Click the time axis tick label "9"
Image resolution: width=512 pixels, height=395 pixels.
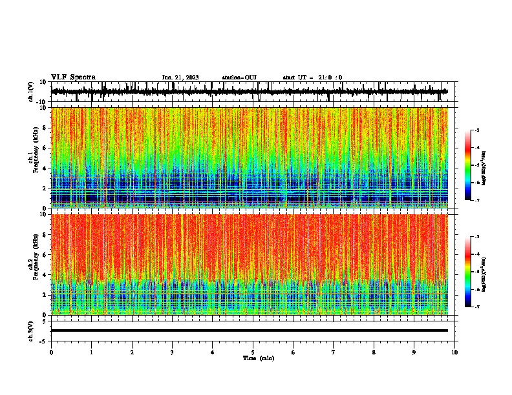tap(414, 352)
